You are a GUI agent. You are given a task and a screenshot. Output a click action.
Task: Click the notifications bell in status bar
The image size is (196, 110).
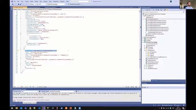(x=184, y=105)
